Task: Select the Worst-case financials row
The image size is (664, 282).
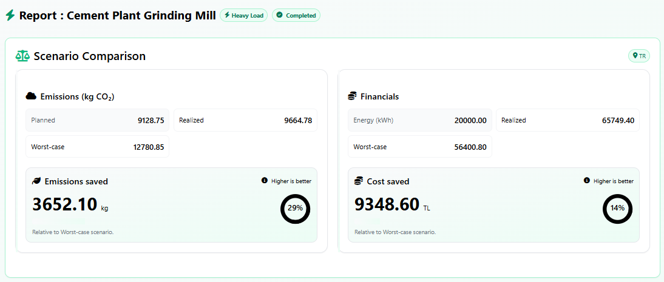Action: click(x=419, y=147)
